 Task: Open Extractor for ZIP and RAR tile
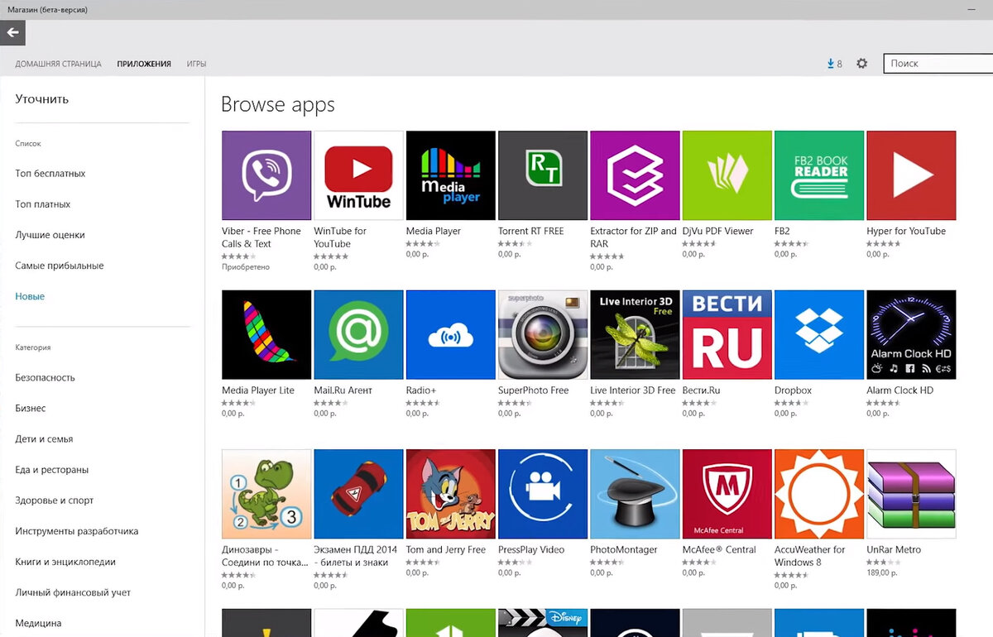635,175
